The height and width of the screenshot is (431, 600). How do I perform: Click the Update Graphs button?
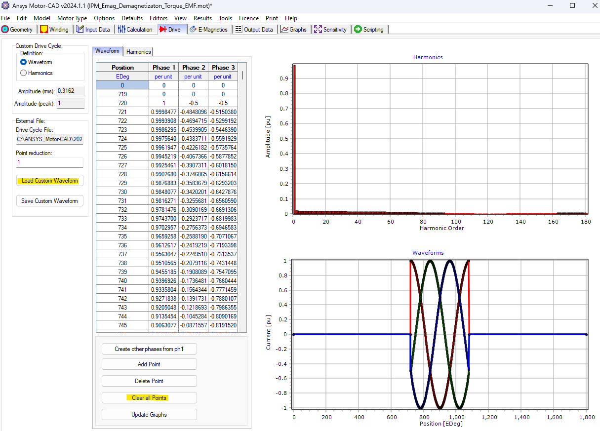[149, 415]
